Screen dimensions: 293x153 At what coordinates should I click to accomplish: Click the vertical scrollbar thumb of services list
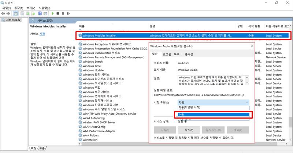[x=290, y=122]
